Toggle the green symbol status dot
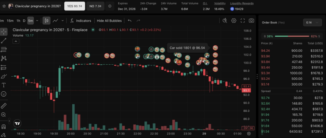 click(93, 30)
